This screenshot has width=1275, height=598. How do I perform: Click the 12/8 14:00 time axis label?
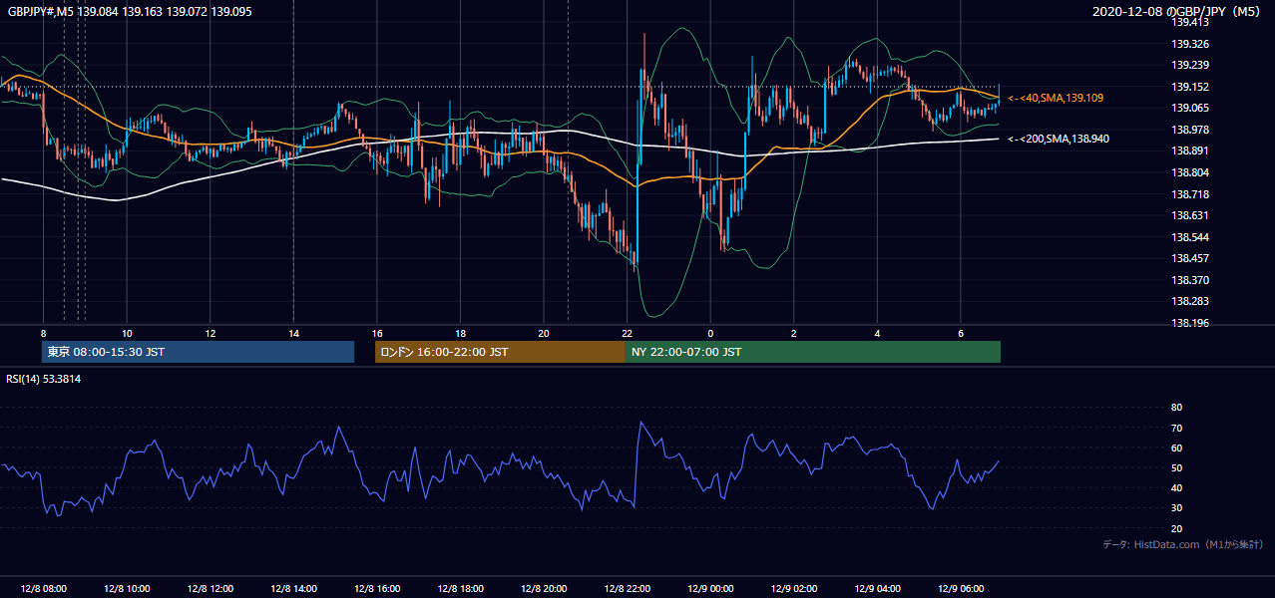293,588
